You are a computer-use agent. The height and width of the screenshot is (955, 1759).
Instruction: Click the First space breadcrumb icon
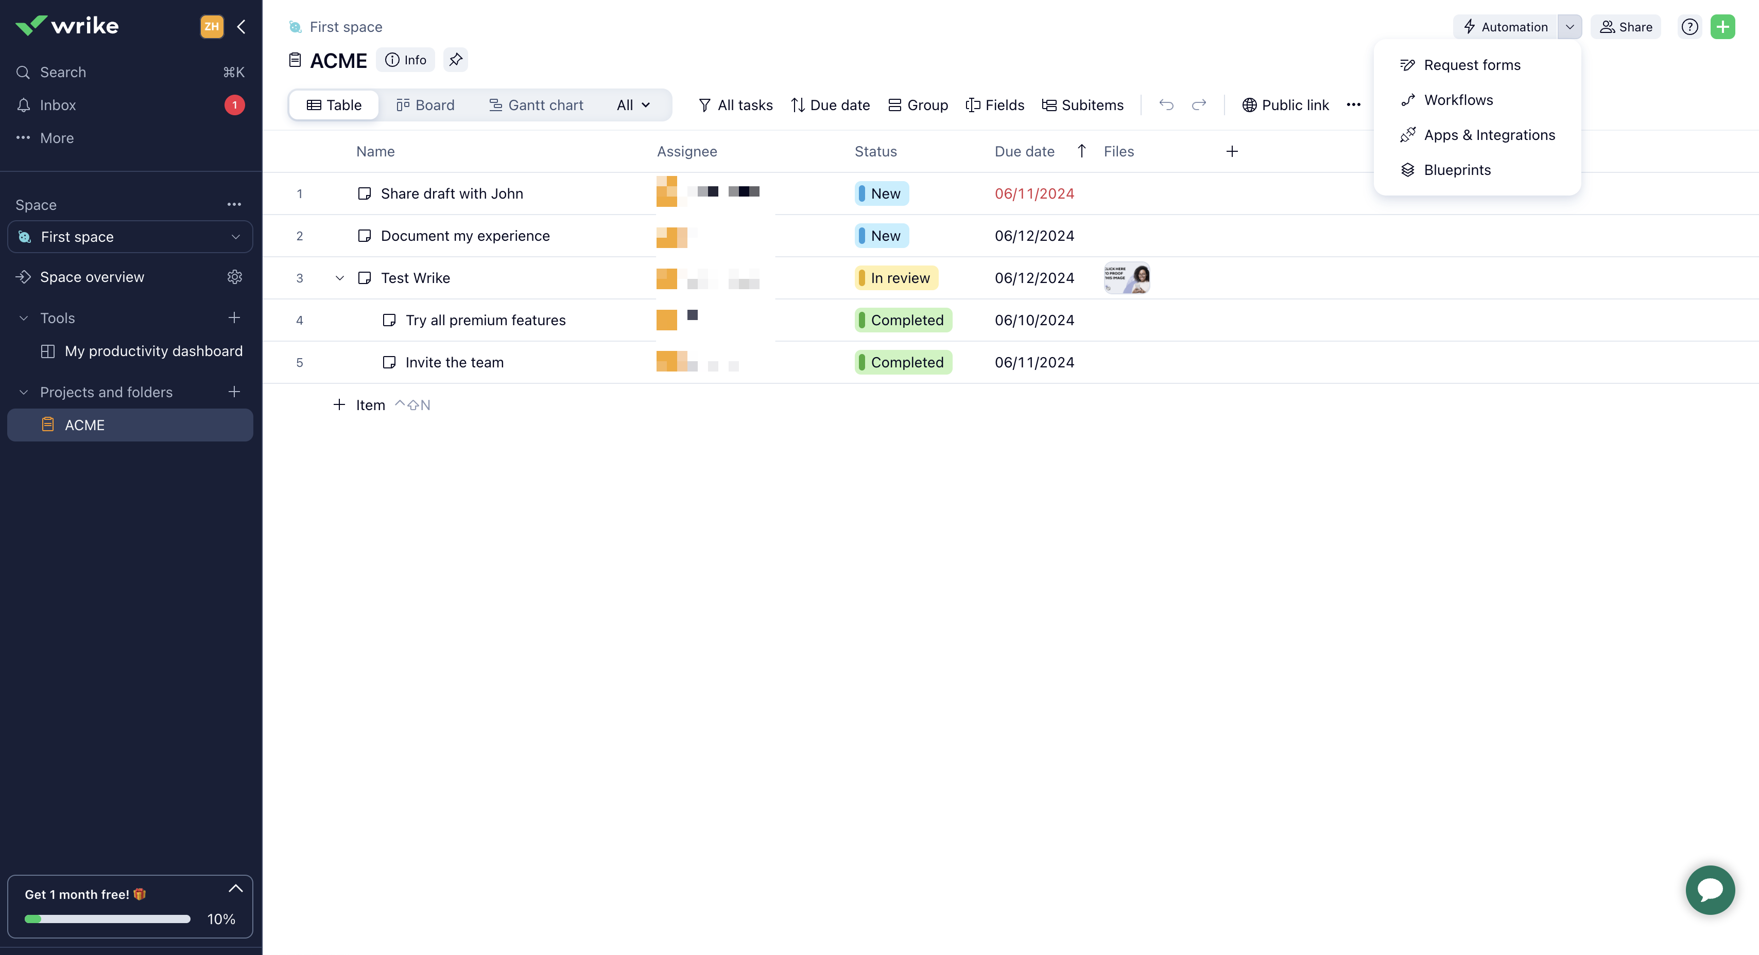296,27
